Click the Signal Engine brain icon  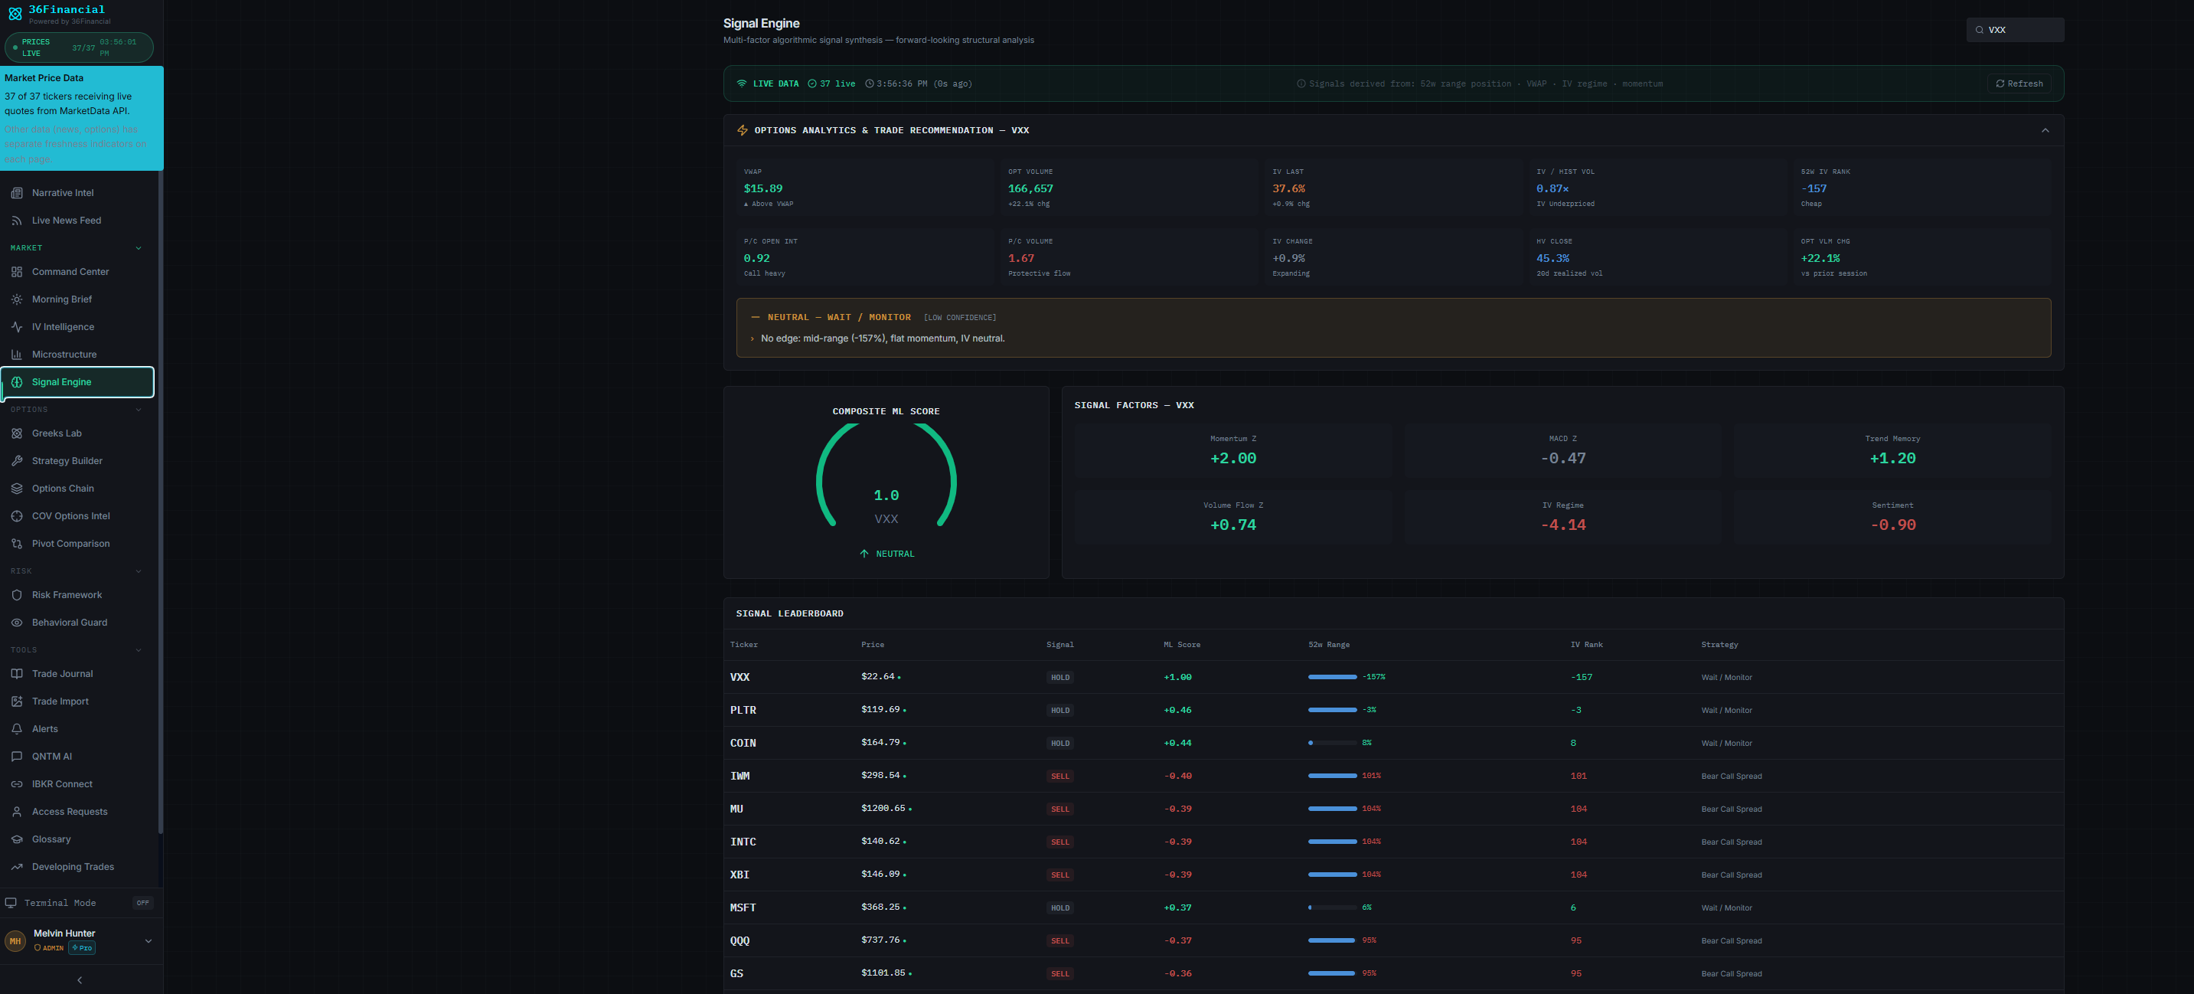pos(17,382)
